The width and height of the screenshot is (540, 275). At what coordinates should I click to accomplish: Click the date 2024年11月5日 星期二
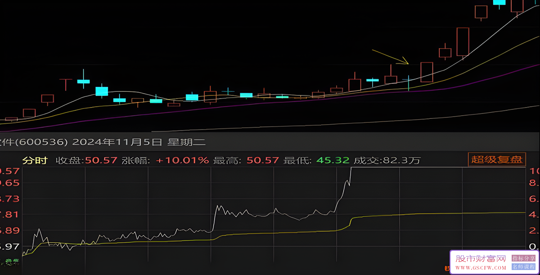pyautogui.click(x=139, y=142)
